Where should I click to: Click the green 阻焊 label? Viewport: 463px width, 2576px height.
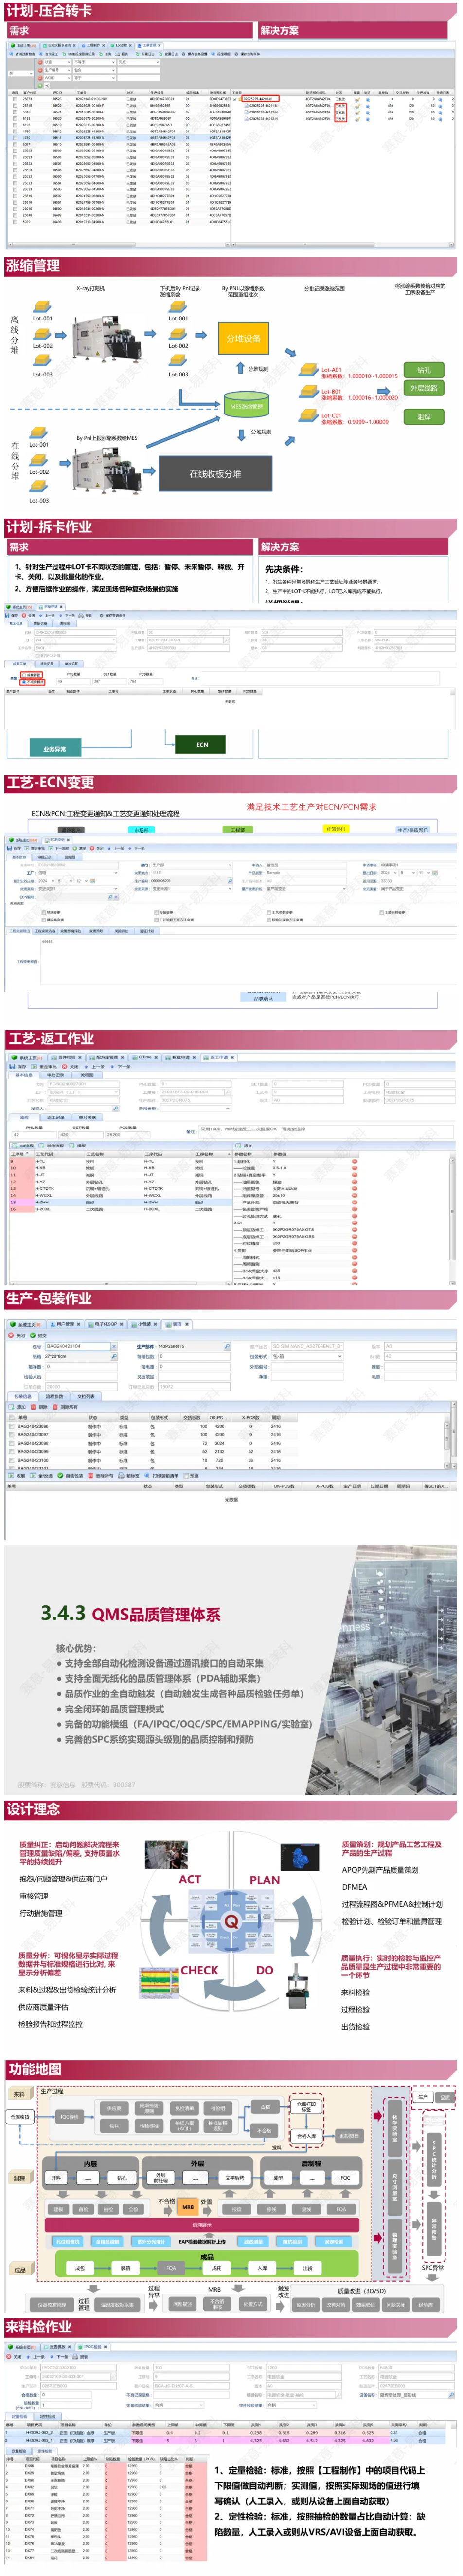[x=423, y=417]
